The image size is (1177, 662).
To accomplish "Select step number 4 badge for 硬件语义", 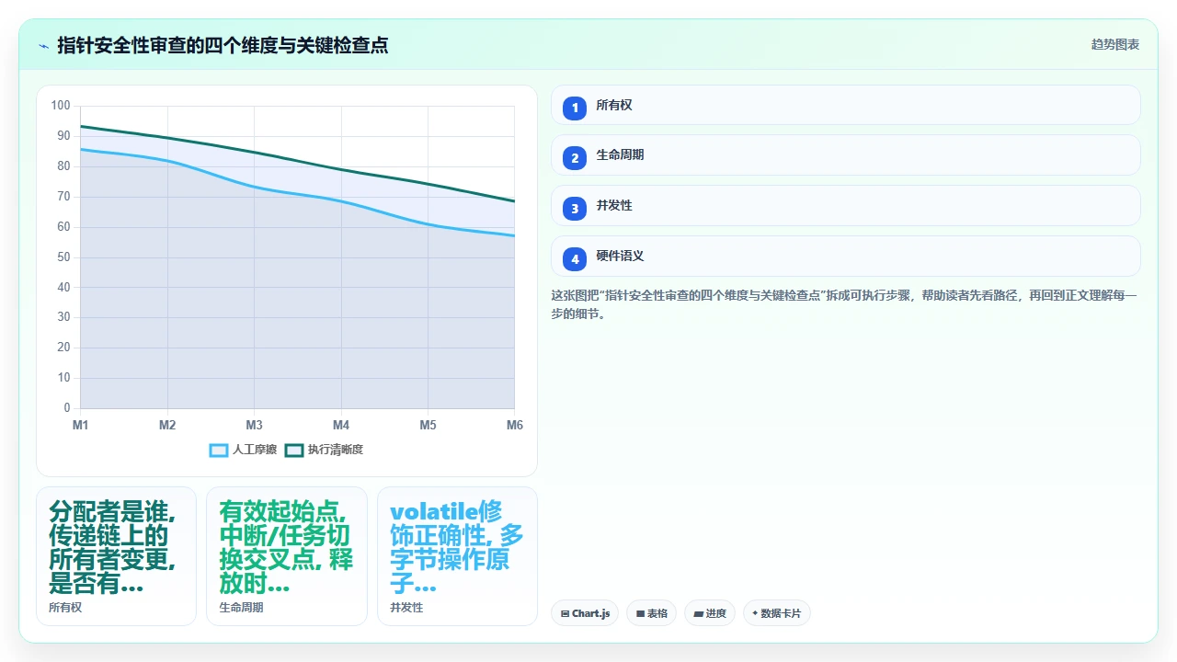I will click(x=575, y=259).
